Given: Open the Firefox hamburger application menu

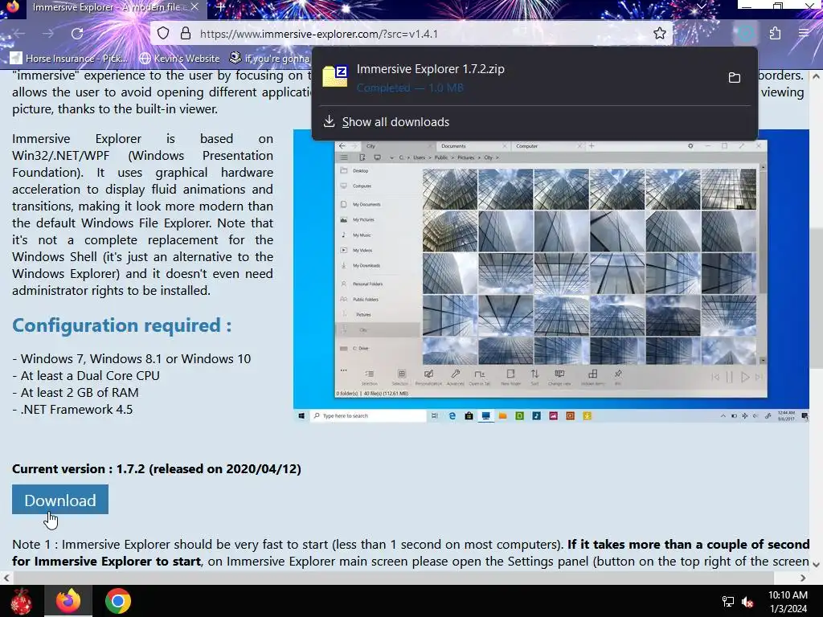Looking at the screenshot, I should tap(804, 34).
